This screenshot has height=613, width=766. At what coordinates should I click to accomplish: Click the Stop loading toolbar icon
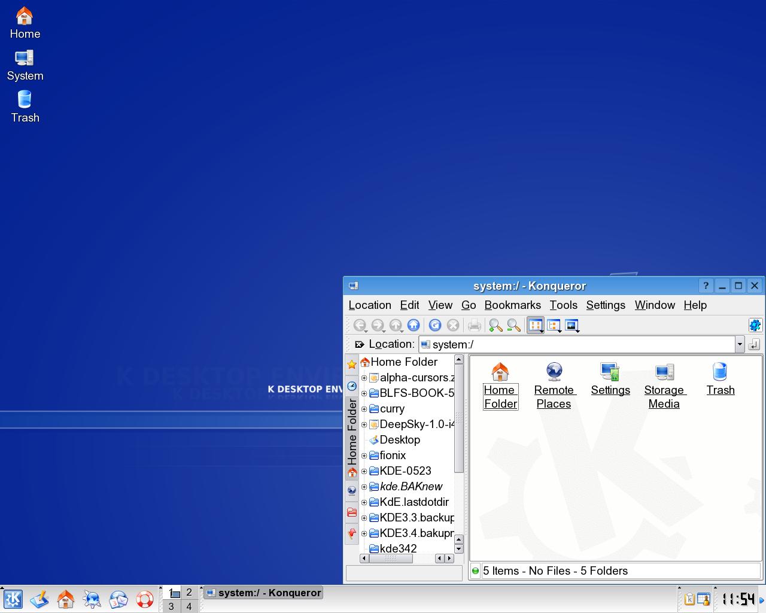453,325
